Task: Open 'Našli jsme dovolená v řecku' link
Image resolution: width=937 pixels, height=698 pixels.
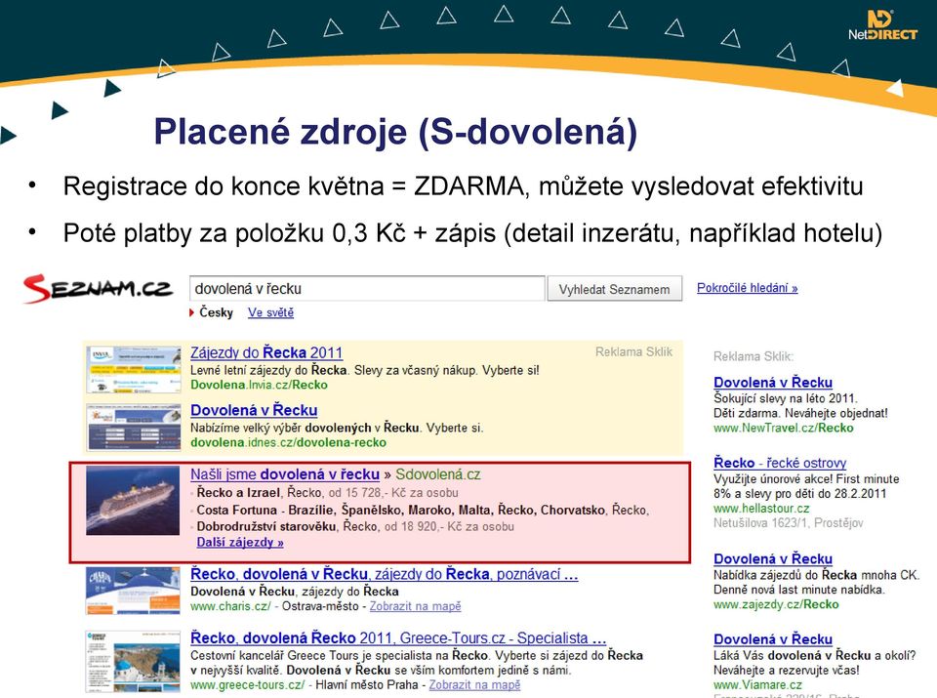Action: [285, 474]
